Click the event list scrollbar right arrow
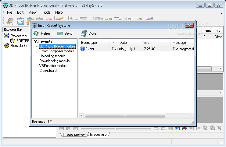 [191, 115]
